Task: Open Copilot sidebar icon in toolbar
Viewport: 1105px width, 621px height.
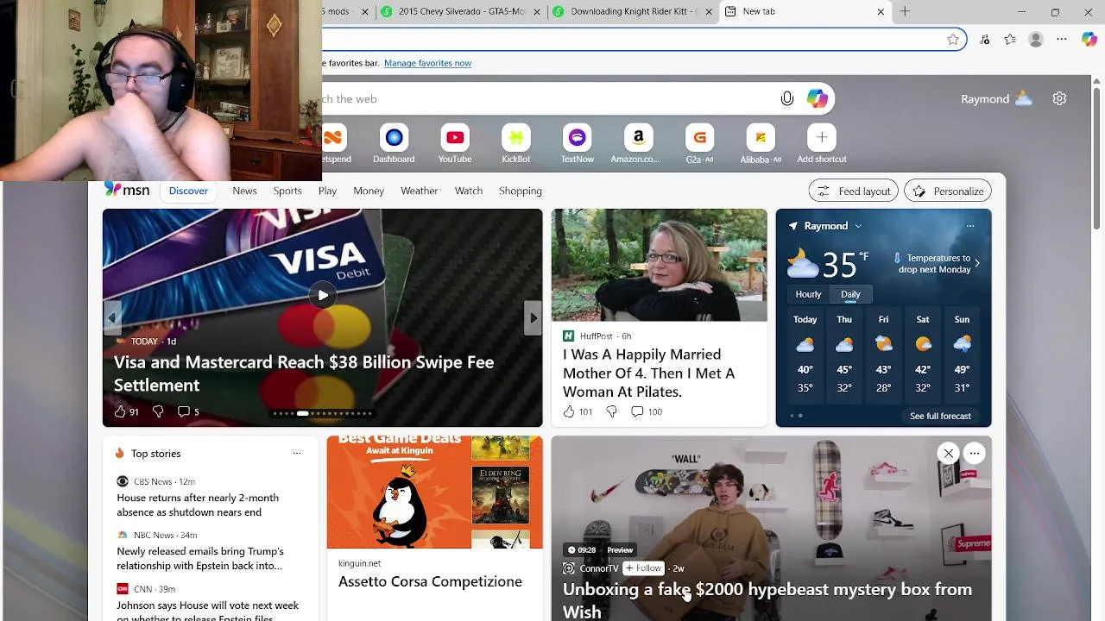Action: [1089, 39]
